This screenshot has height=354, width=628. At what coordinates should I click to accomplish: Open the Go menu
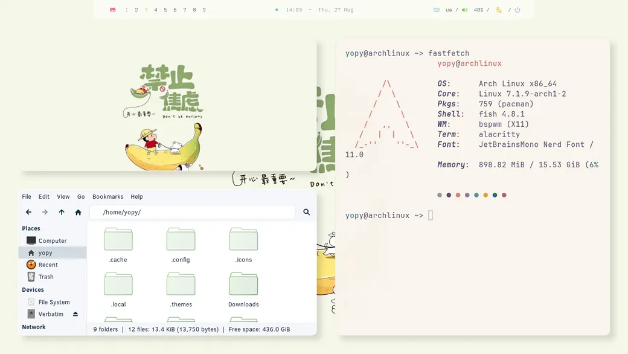click(x=81, y=196)
